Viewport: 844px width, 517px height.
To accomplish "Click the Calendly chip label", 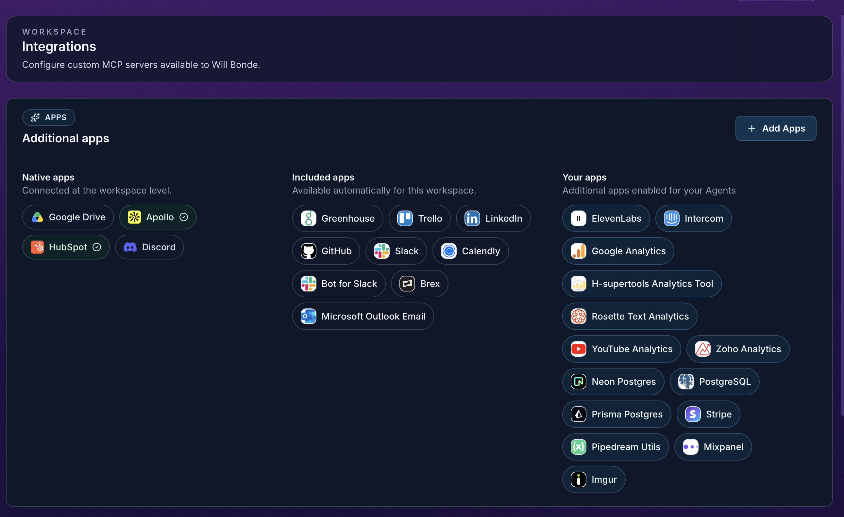I will pyautogui.click(x=481, y=251).
